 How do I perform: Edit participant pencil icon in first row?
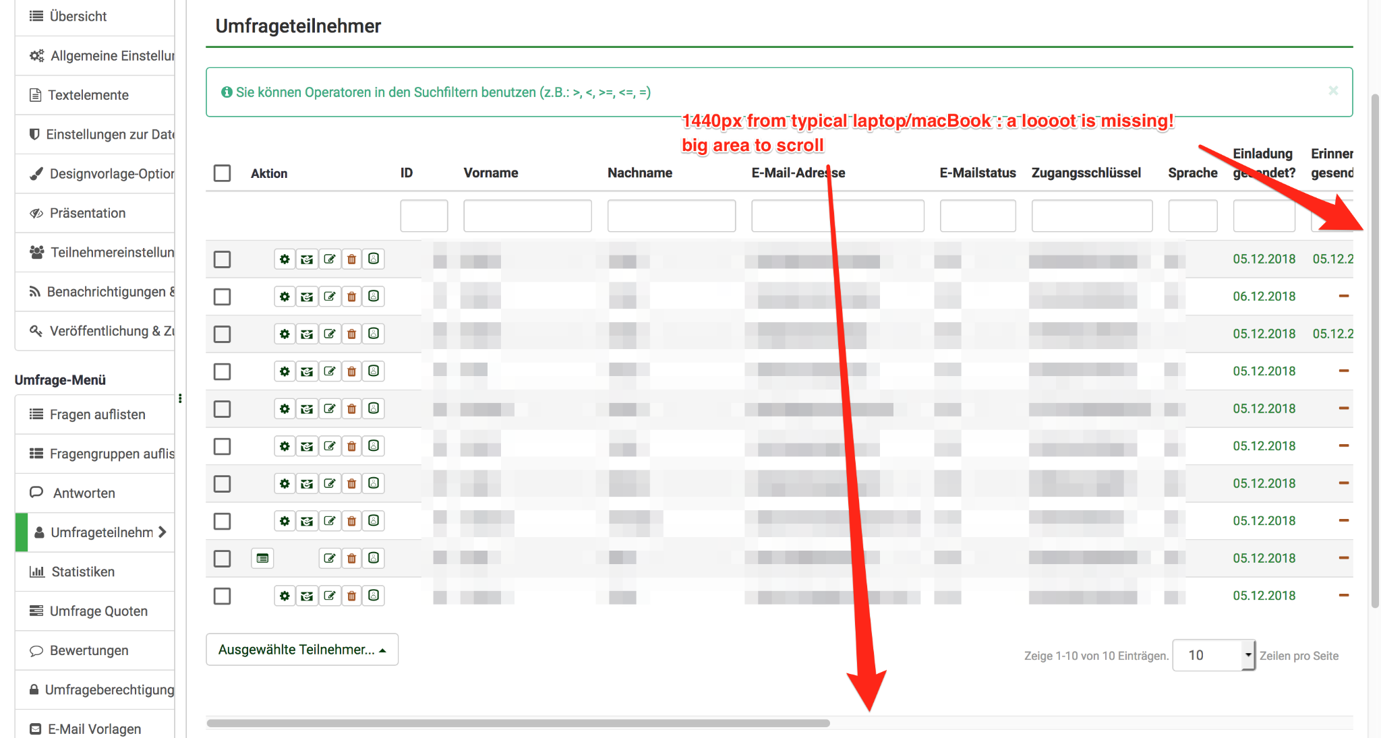[x=329, y=259]
